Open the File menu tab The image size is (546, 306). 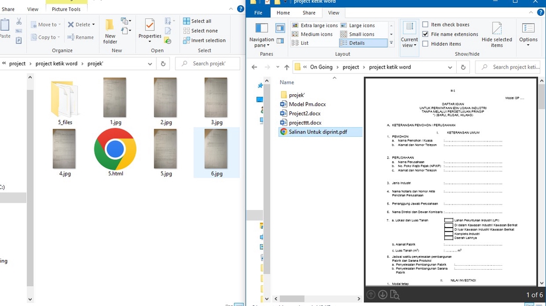click(258, 12)
